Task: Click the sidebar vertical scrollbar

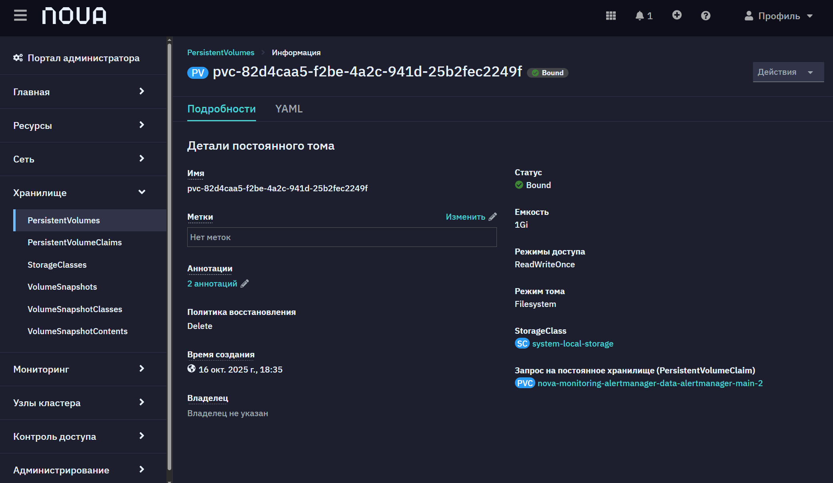Action: click(x=169, y=256)
